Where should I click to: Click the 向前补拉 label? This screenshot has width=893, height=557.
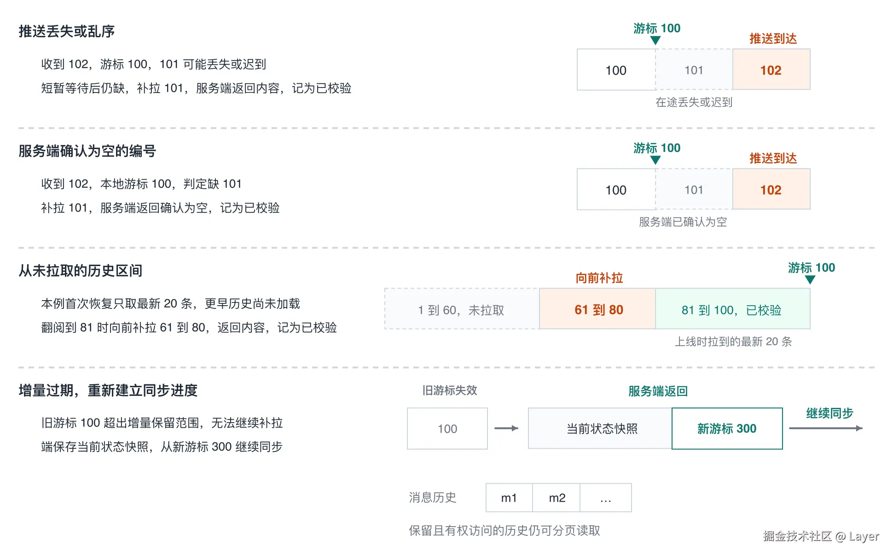599,278
